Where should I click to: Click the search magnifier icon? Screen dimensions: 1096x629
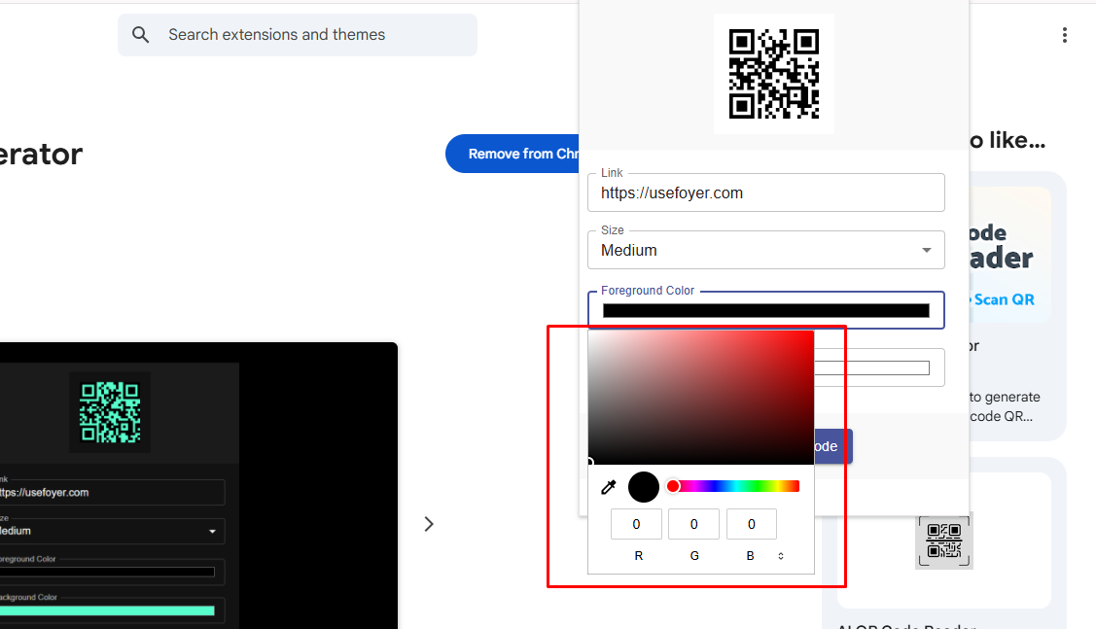(140, 34)
